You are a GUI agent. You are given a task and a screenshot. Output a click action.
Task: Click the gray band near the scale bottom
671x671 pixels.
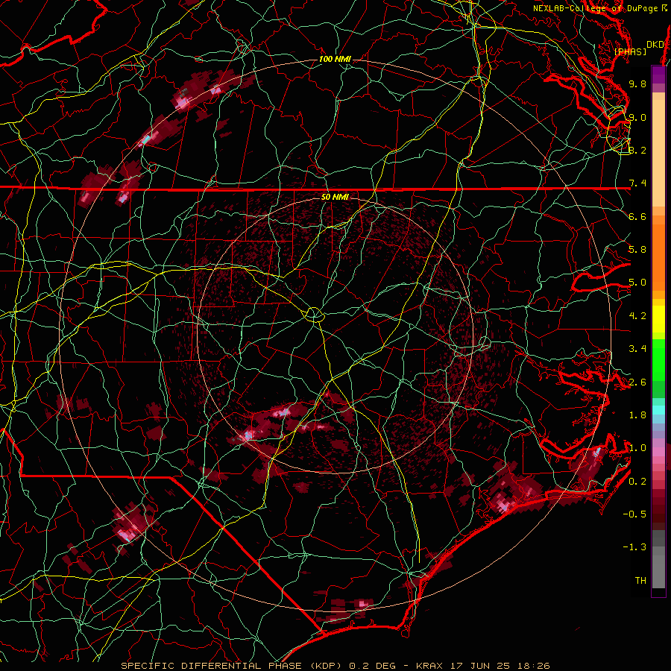click(x=658, y=573)
